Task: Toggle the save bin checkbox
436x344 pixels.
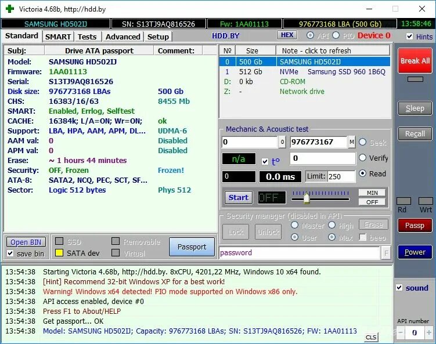Action: (x=10, y=254)
